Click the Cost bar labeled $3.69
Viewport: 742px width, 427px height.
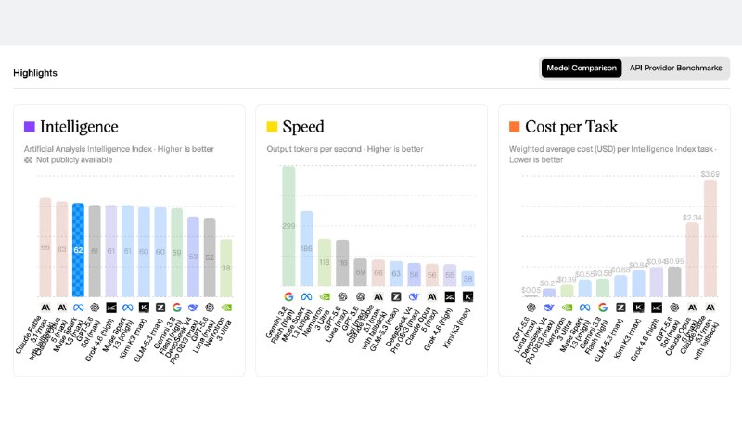point(710,238)
